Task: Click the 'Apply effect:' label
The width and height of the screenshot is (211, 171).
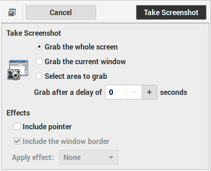Action: point(33,157)
